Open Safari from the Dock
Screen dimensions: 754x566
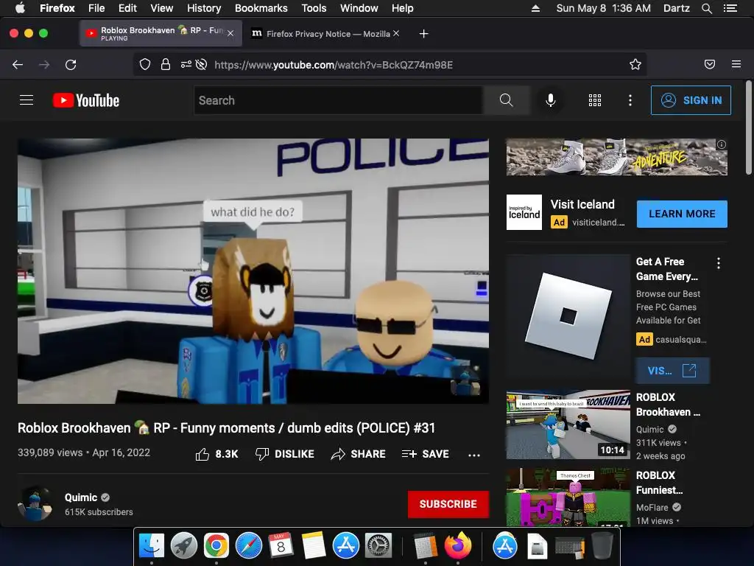pyautogui.click(x=249, y=546)
